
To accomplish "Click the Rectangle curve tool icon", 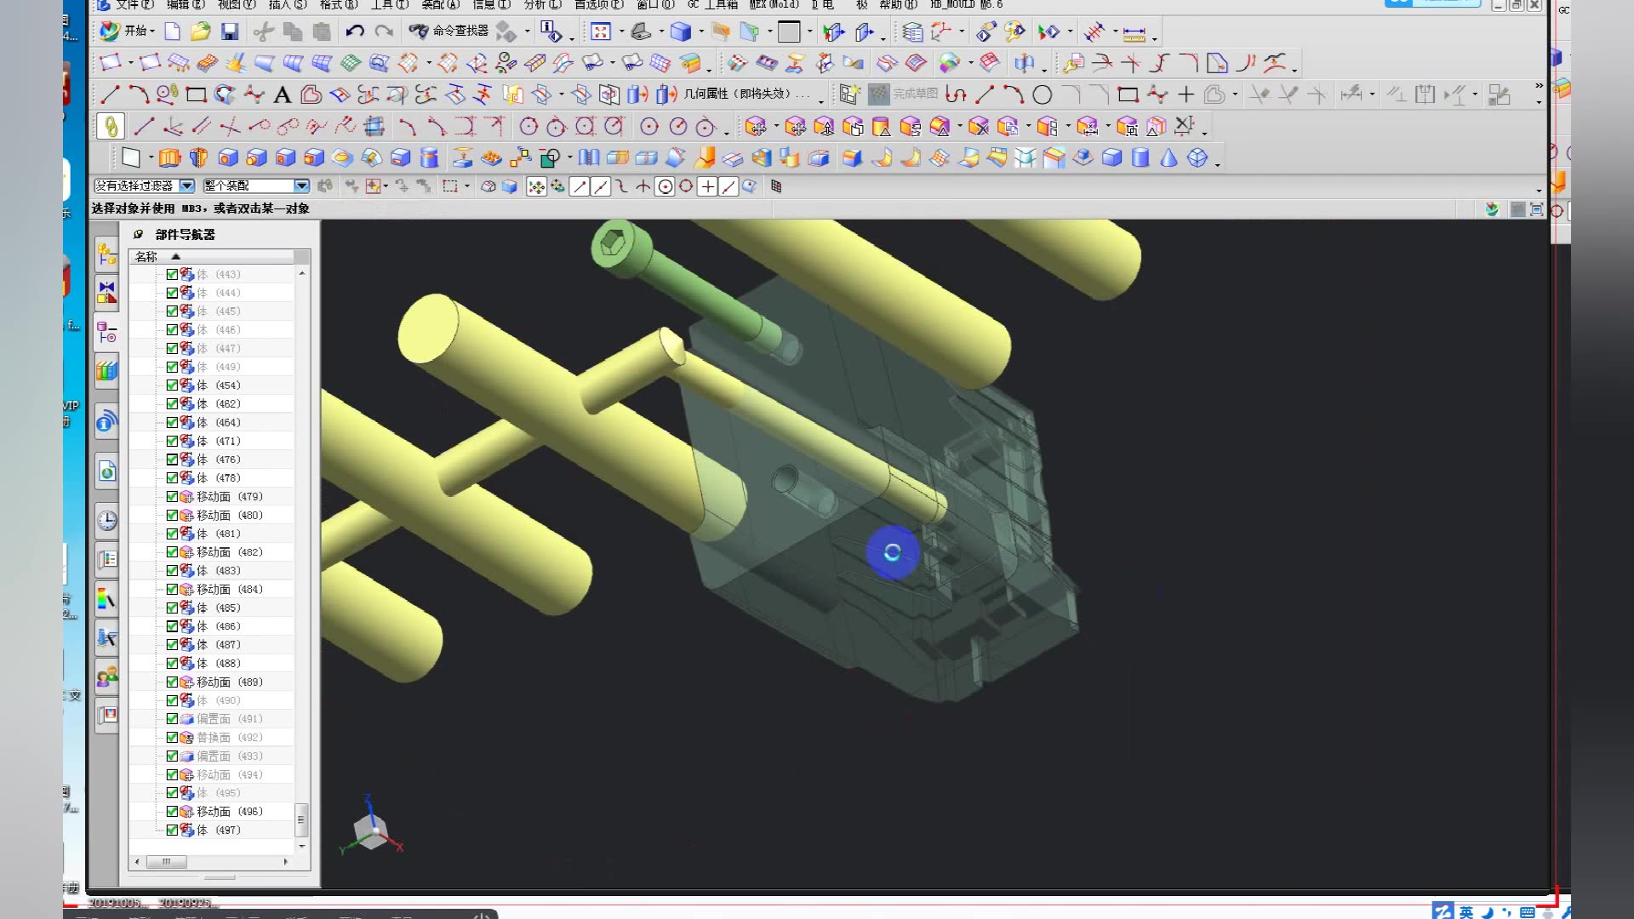I will (x=196, y=95).
